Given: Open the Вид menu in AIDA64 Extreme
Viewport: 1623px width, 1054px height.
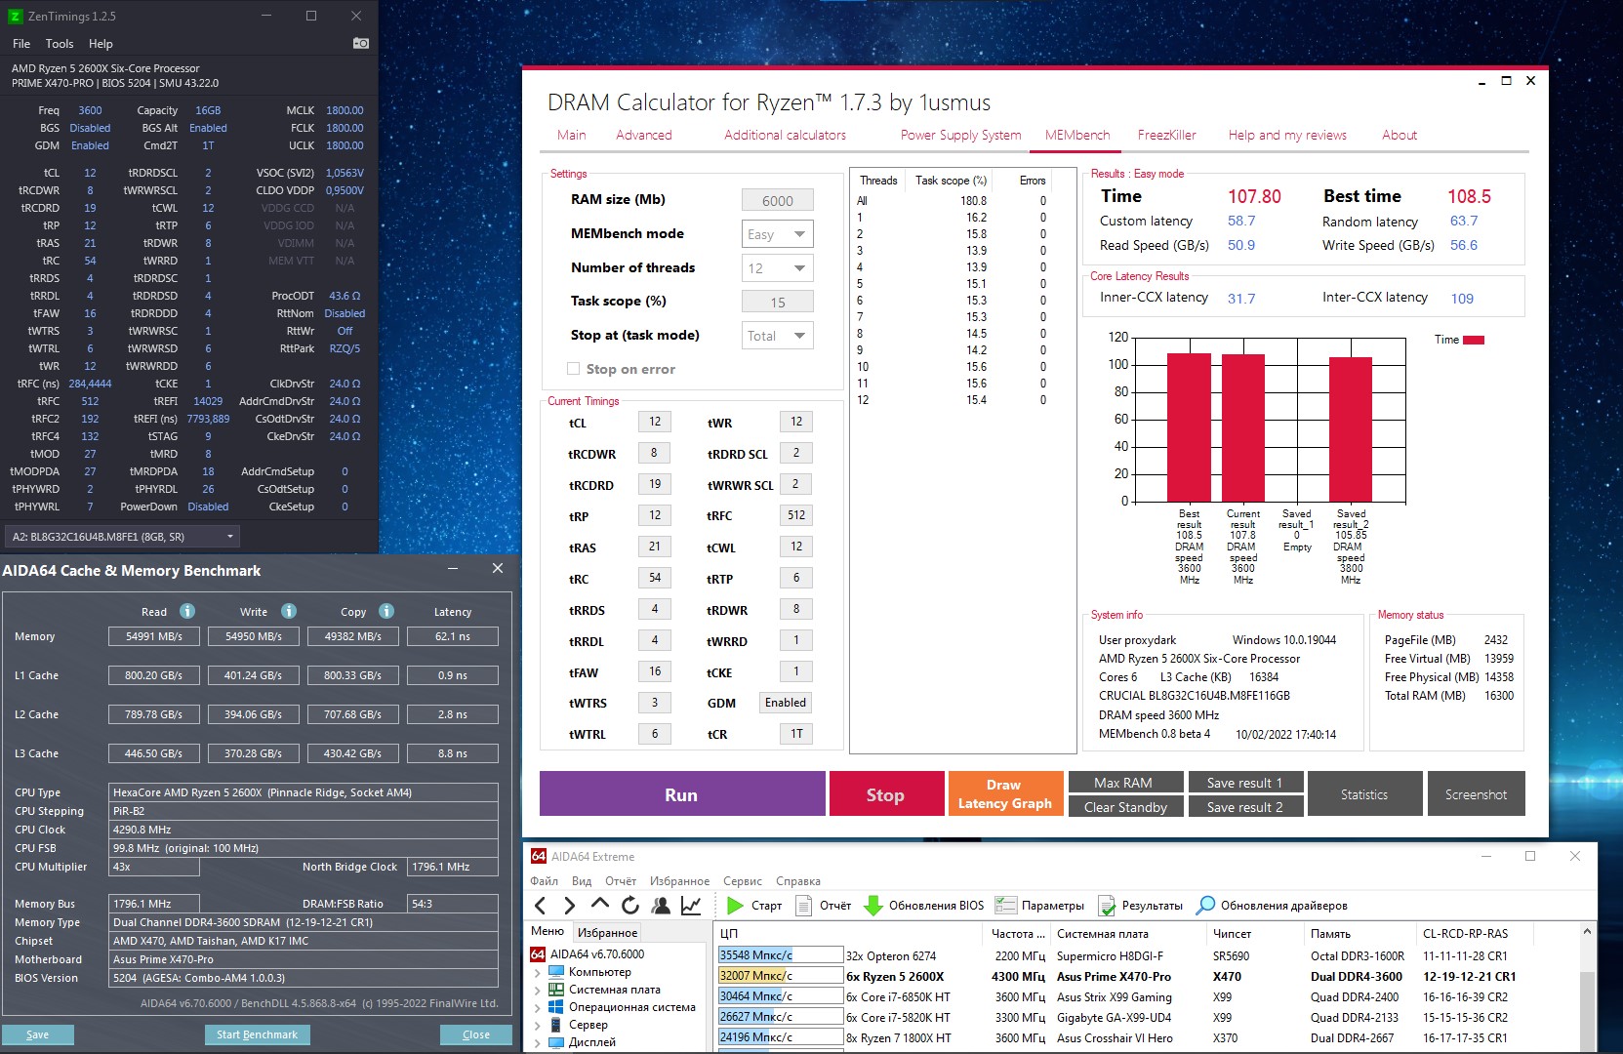Looking at the screenshot, I should coord(582,880).
